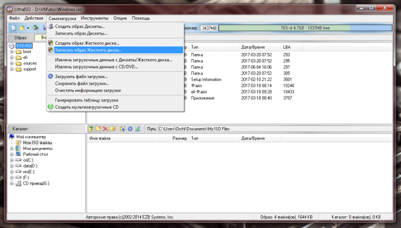Expand the support folder node

pyautogui.click(x=12, y=69)
